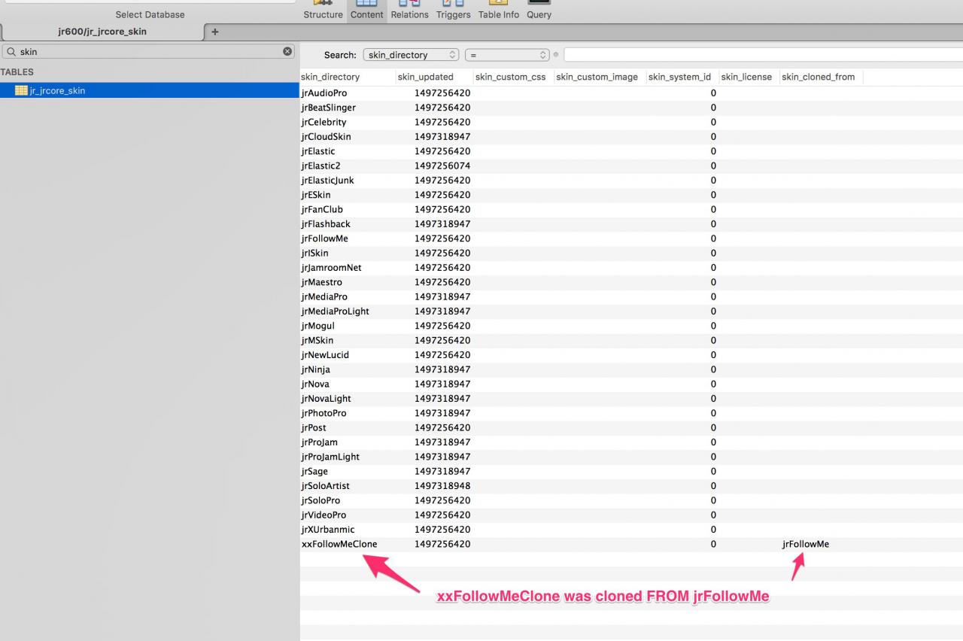Click the magnifier icon in table filter
The height and width of the screenshot is (641, 963).
[x=11, y=52]
